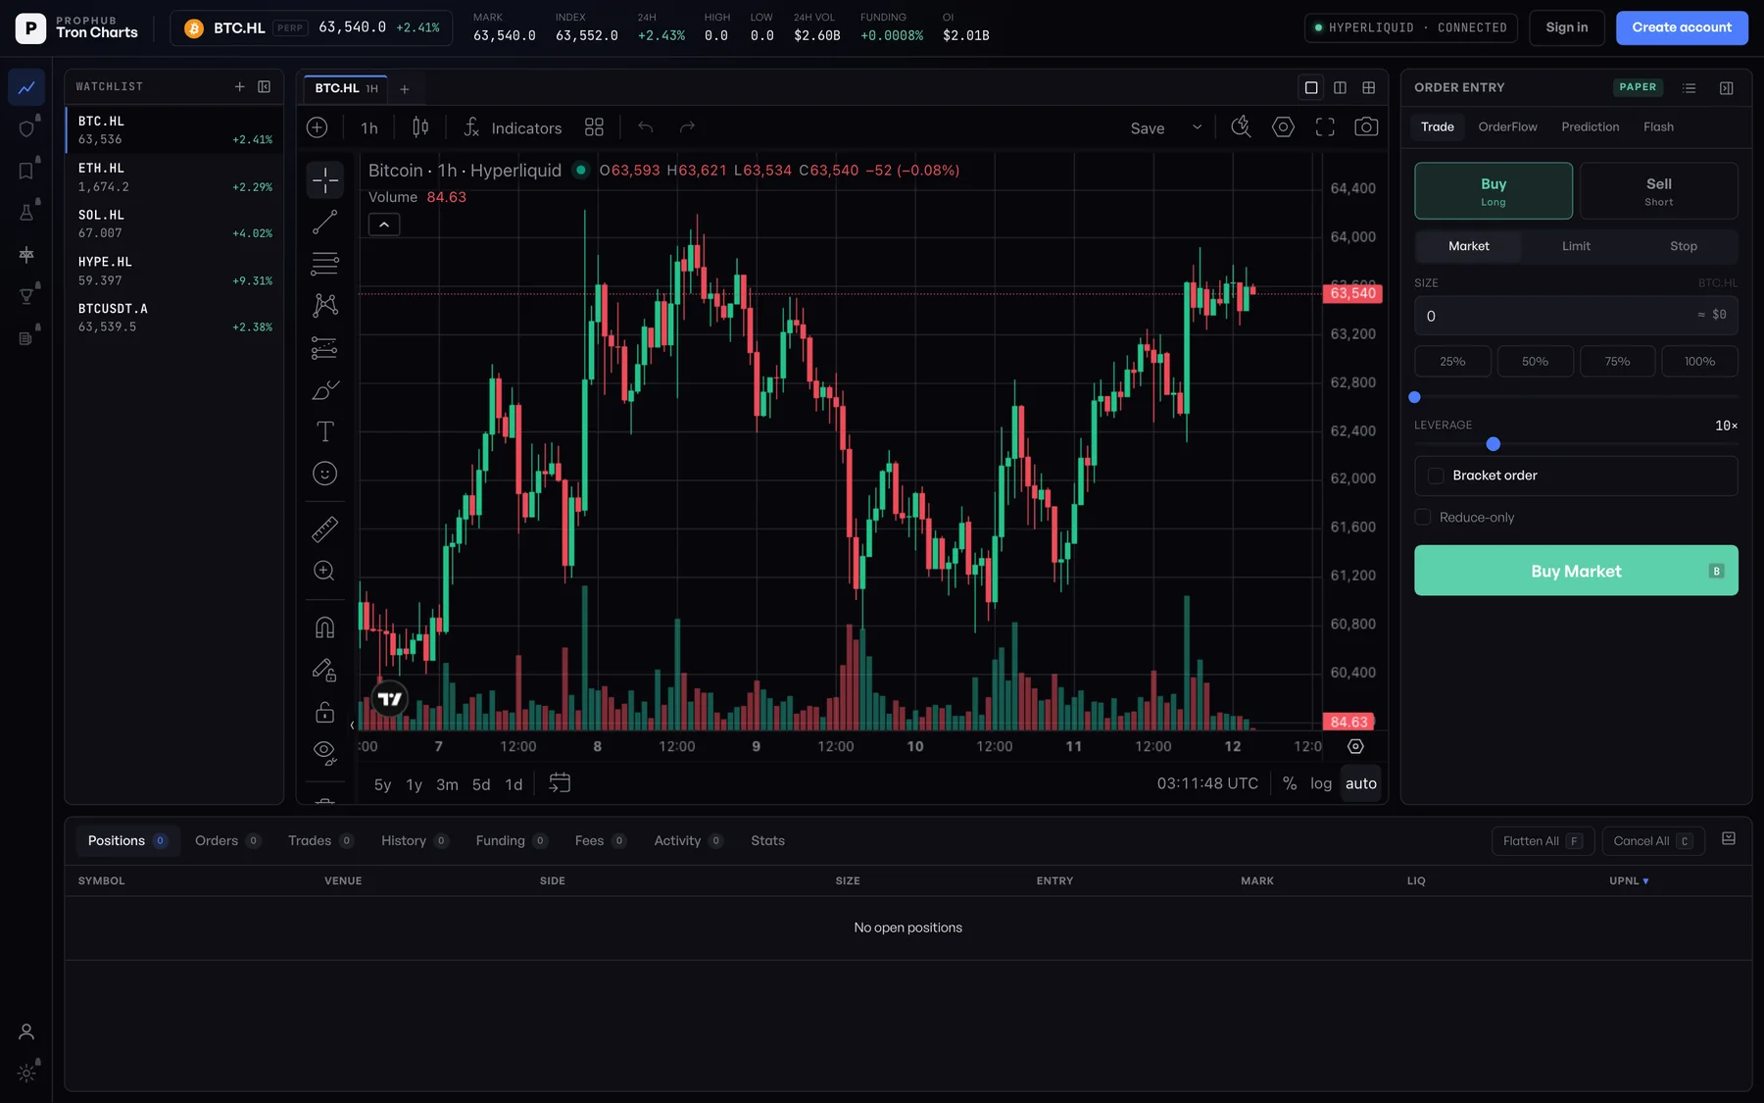Viewport: 1764px width, 1103px height.
Task: Toggle lock all drawing tools
Action: tap(324, 712)
